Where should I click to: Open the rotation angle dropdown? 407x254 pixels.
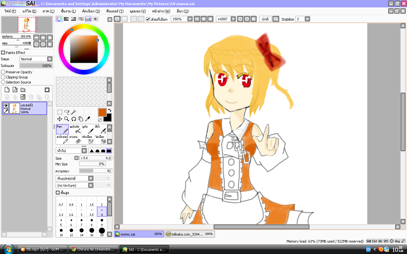click(x=226, y=19)
